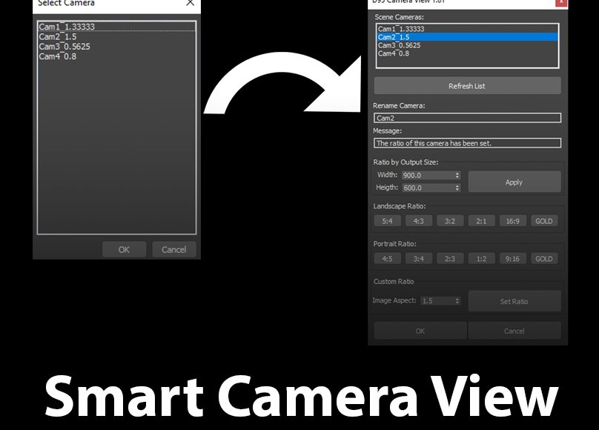Select Cam1_1.33333 in Select Camera list

pos(67,27)
